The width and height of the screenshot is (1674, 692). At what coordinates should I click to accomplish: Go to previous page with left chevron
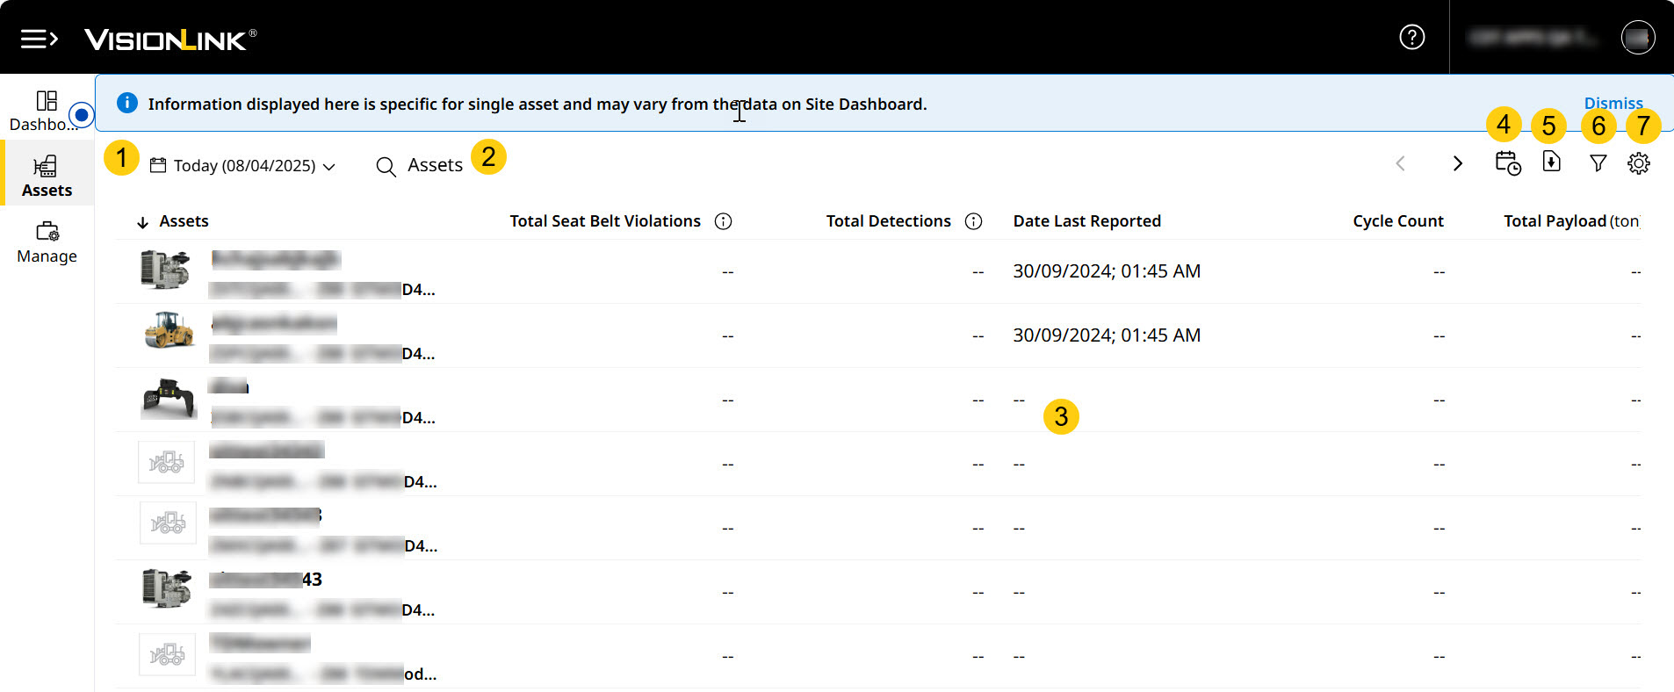click(x=1401, y=163)
